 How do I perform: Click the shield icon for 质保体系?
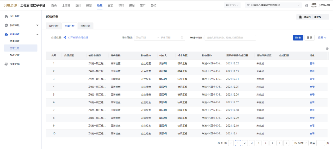tap(6, 25)
